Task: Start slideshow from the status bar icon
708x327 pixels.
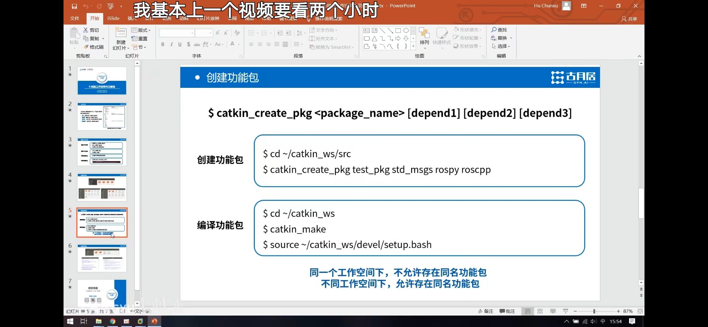Action: pyautogui.click(x=565, y=311)
